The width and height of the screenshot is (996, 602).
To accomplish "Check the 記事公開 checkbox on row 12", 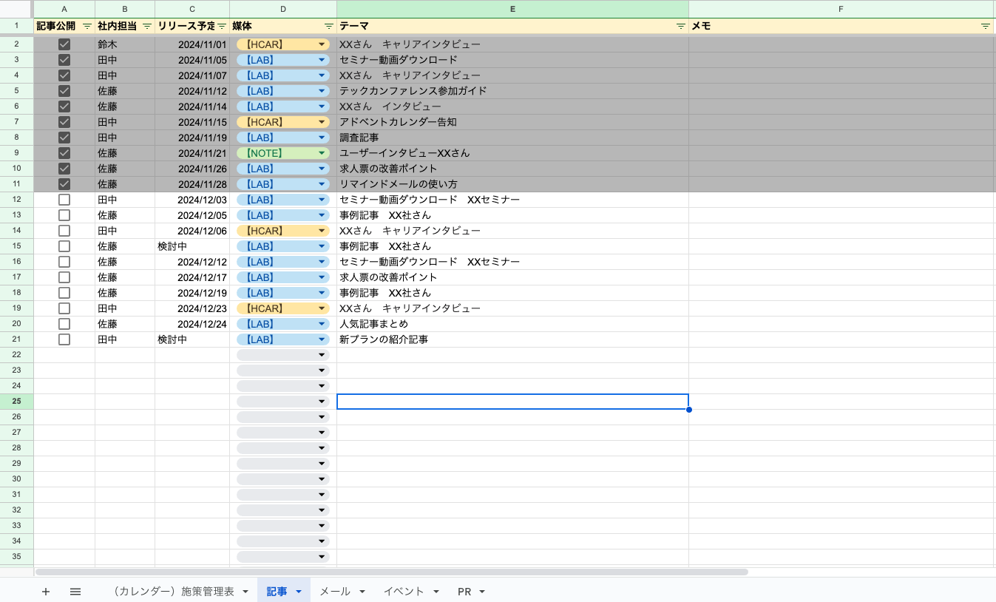I will coord(64,200).
